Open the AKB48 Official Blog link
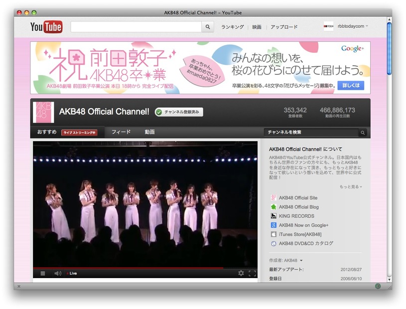 pyautogui.click(x=299, y=207)
